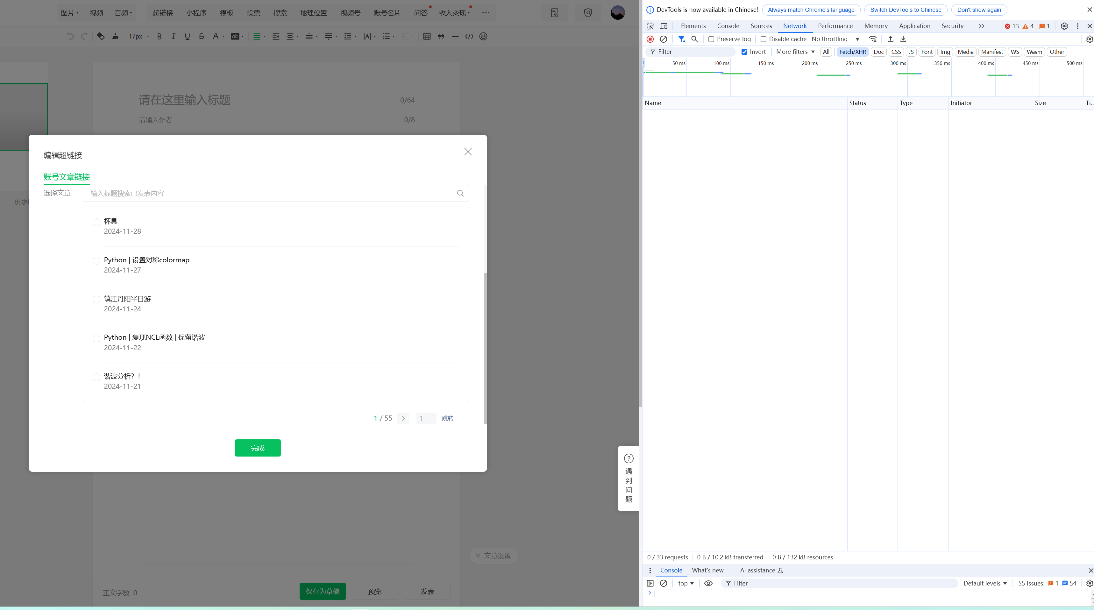Screen dimensions: 1094x610
Task: Click the article title search input field
Action: point(272,193)
